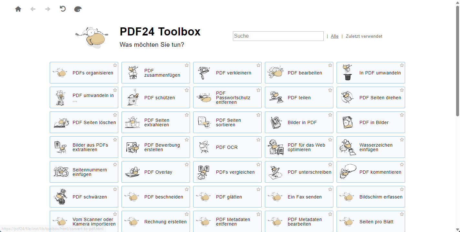Mark PDF teilen as favorite star
460x232 pixels.
[x=330, y=90]
